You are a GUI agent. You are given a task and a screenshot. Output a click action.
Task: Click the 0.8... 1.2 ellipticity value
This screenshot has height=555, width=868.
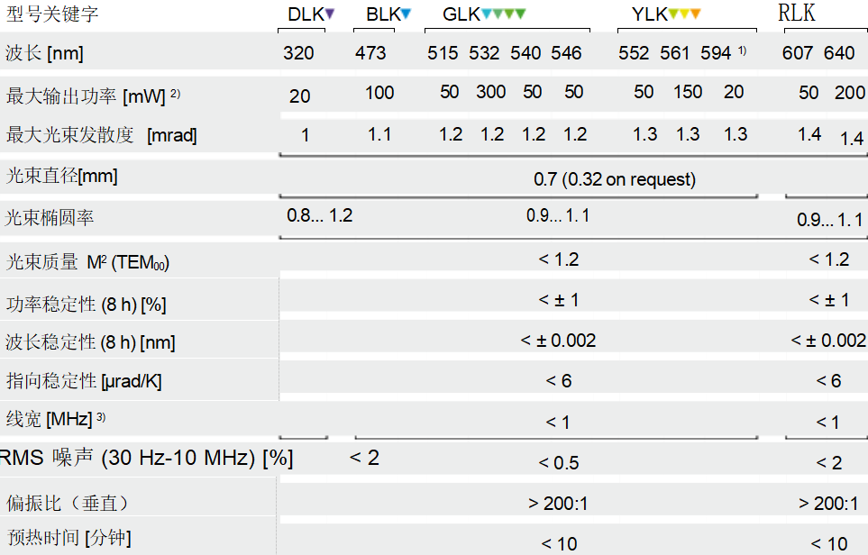coord(320,216)
